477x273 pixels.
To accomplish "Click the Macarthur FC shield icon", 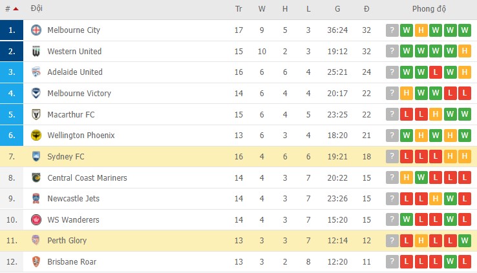I will coord(36,114).
